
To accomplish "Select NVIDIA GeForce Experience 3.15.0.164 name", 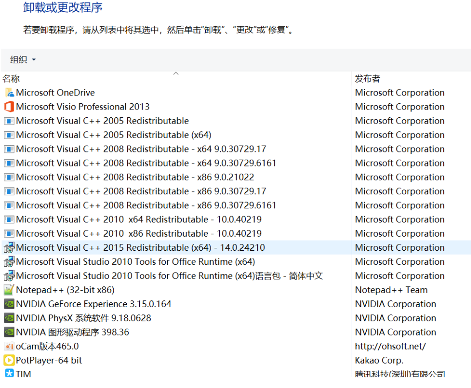I will point(94,304).
